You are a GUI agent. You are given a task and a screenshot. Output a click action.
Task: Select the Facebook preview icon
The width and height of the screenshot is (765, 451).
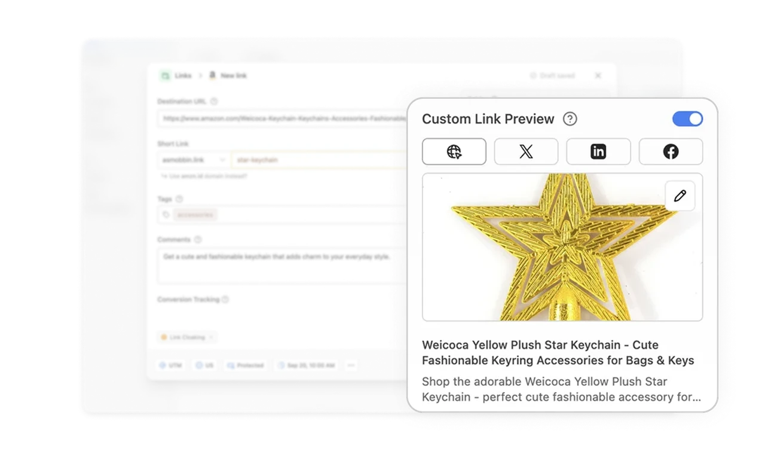coord(671,151)
